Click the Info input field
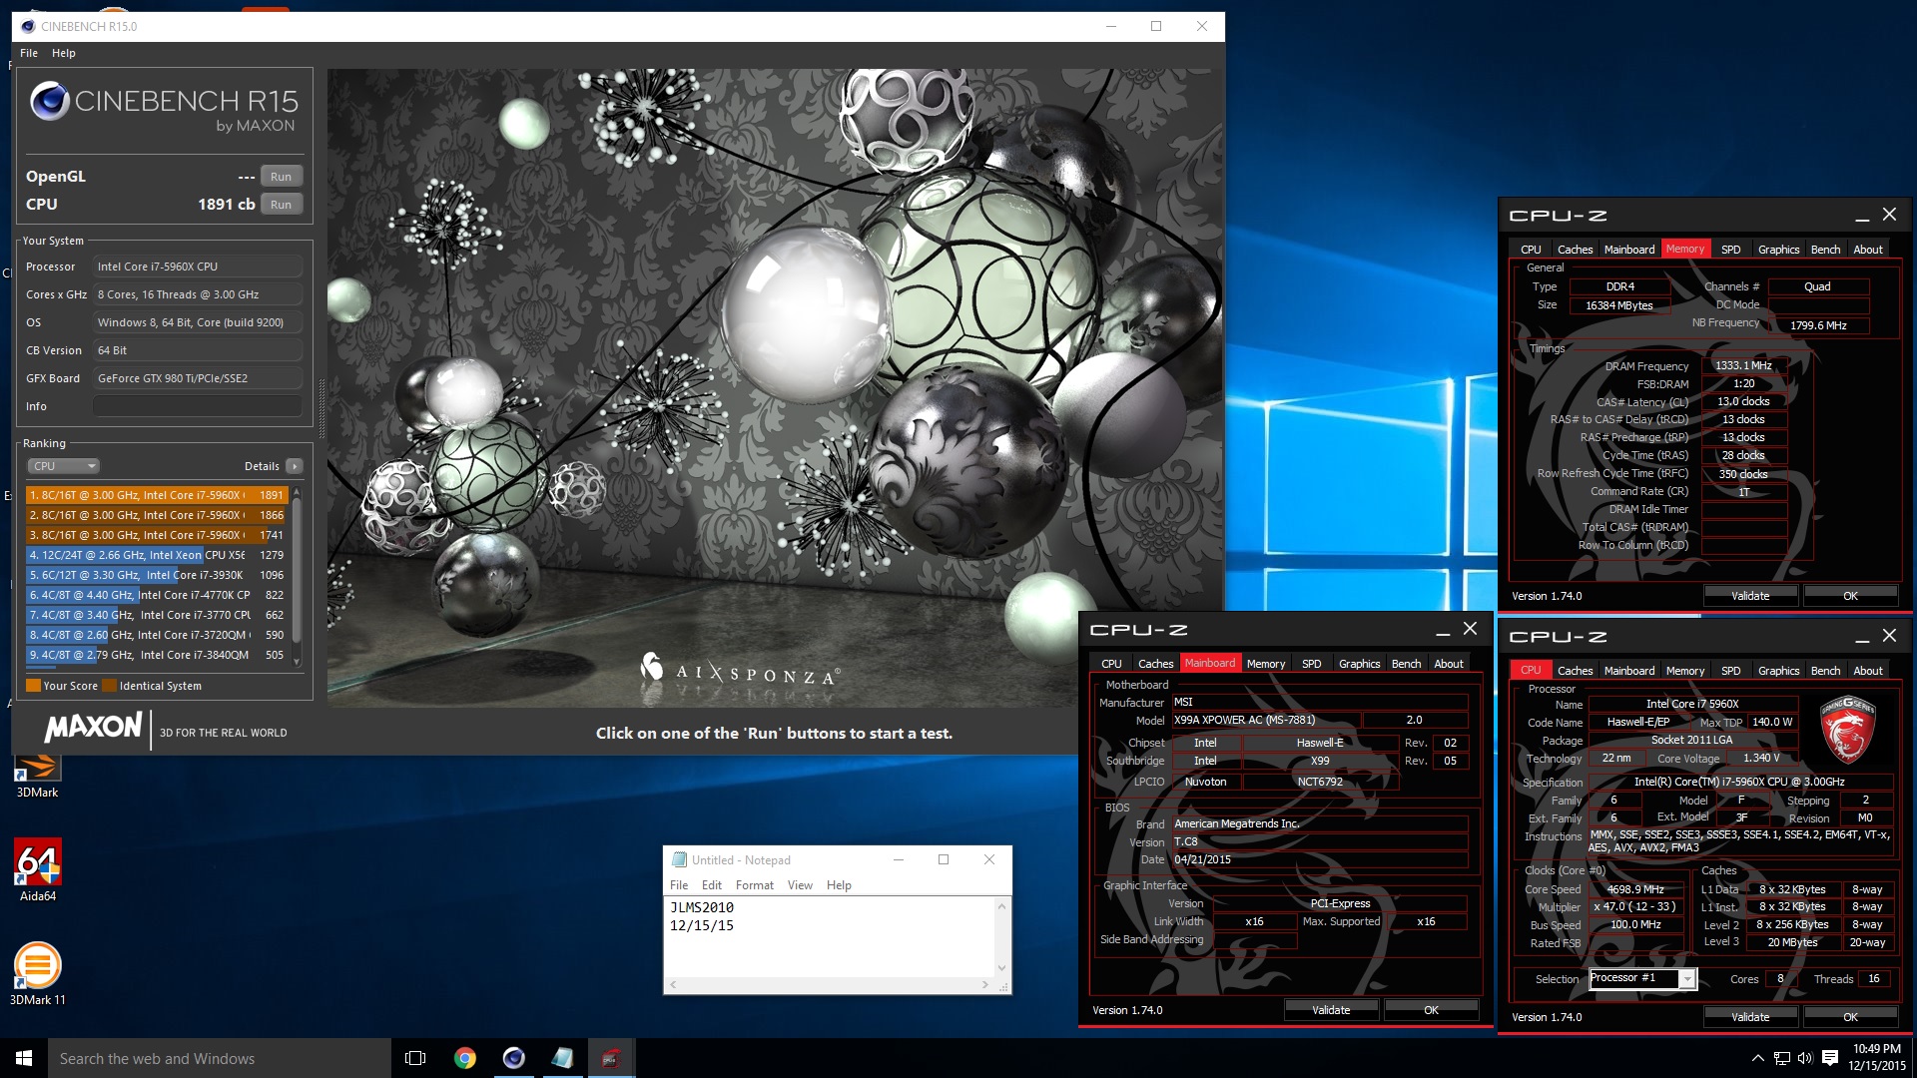The image size is (1917, 1078). 198,406
